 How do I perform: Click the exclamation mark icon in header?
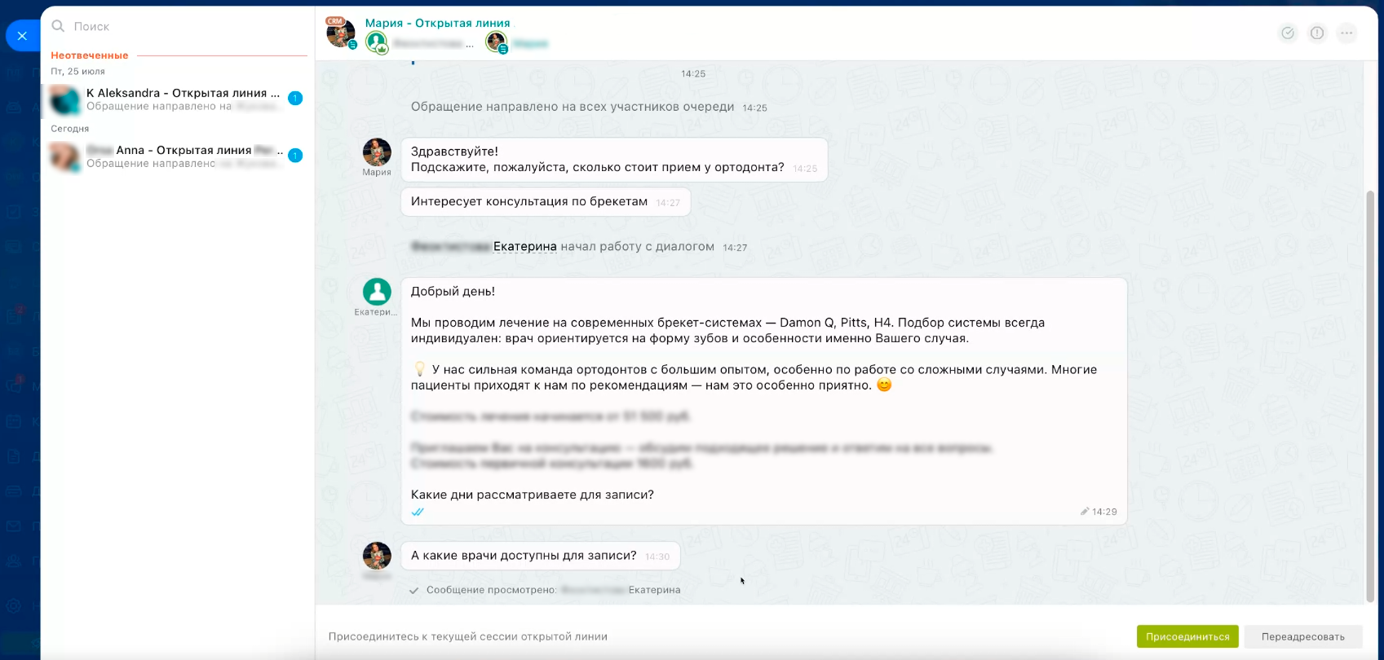[x=1317, y=33]
